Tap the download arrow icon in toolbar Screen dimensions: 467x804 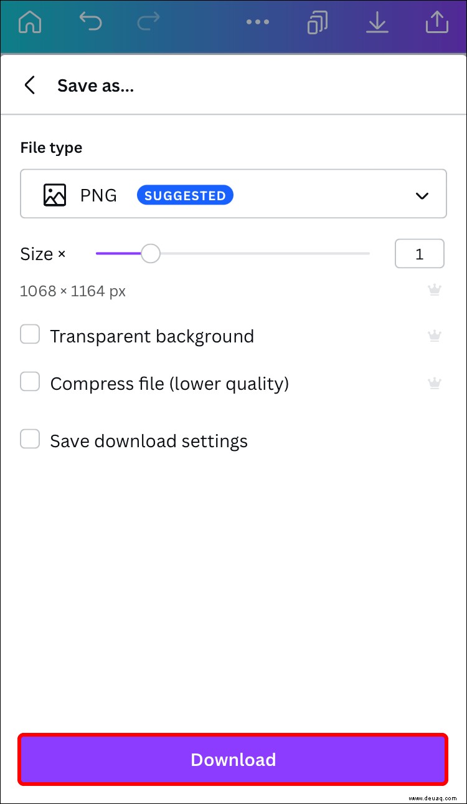pyautogui.click(x=377, y=22)
